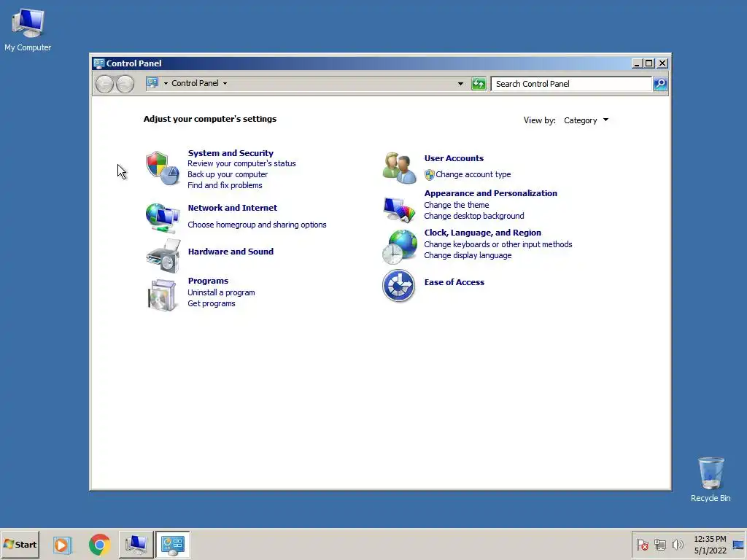Open System and Security category link
The image size is (747, 560).
tap(231, 153)
